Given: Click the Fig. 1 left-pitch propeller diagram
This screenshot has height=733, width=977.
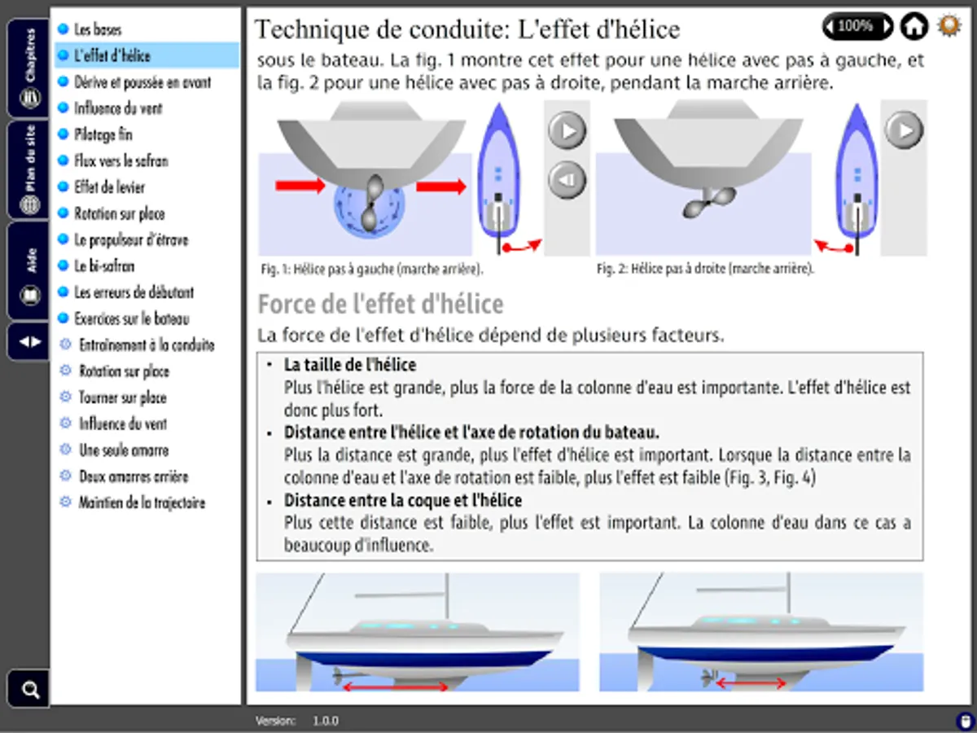Looking at the screenshot, I should (366, 179).
